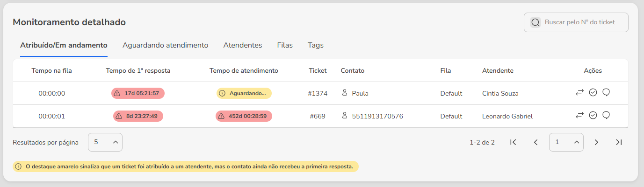
Task: Click the yellow Aguardando... status badge
Action: click(244, 93)
